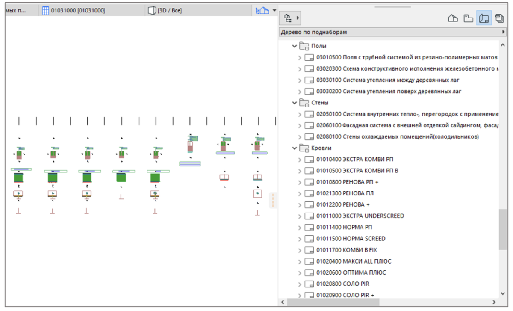The height and width of the screenshot is (311, 513).
Task: Select 01012200 РЕНОВА +
Action: coord(343,204)
